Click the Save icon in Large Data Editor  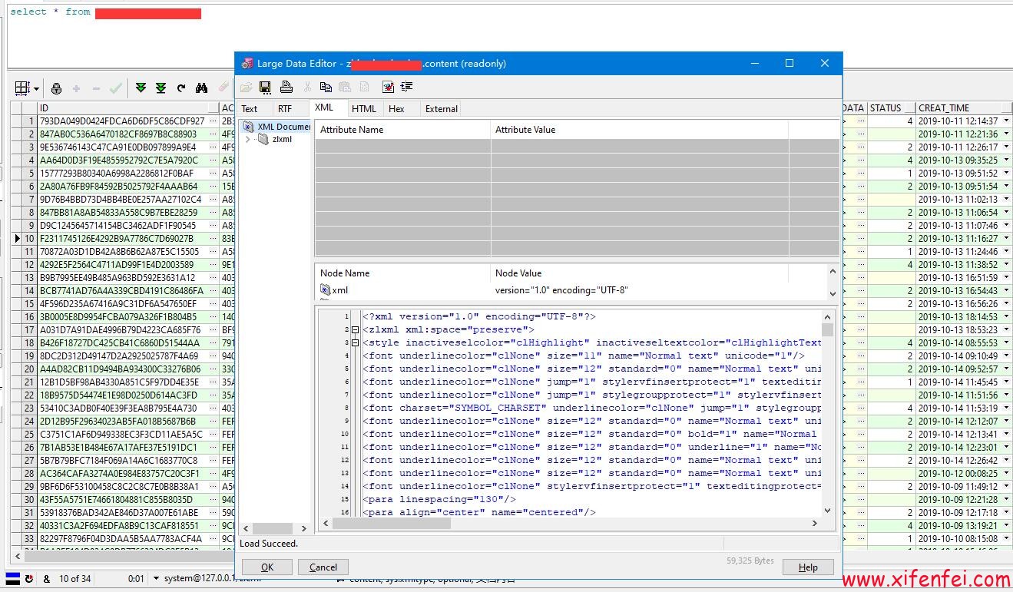click(x=265, y=88)
